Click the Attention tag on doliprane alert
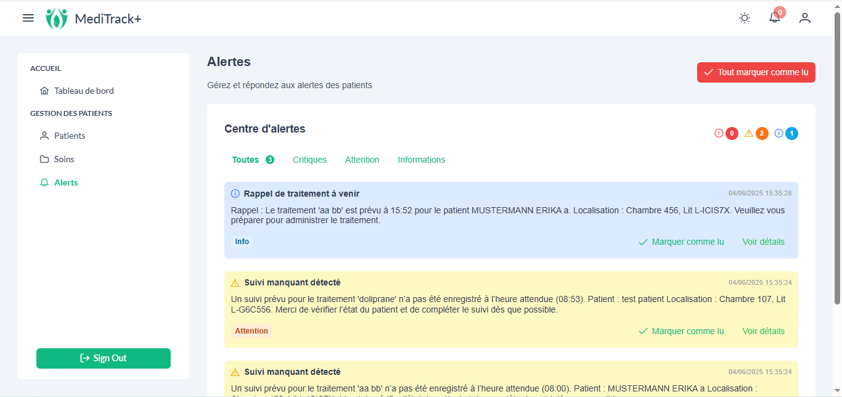The height and width of the screenshot is (397, 842). [x=251, y=331]
